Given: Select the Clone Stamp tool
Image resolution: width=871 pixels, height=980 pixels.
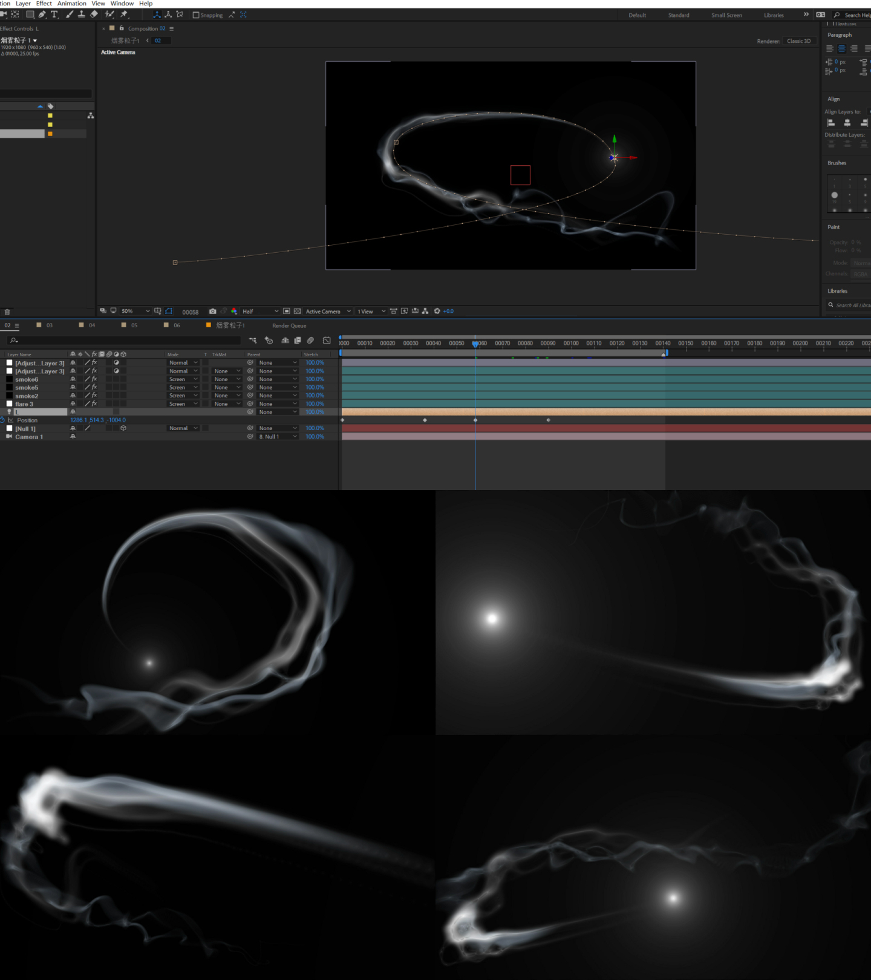Looking at the screenshot, I should 81,15.
